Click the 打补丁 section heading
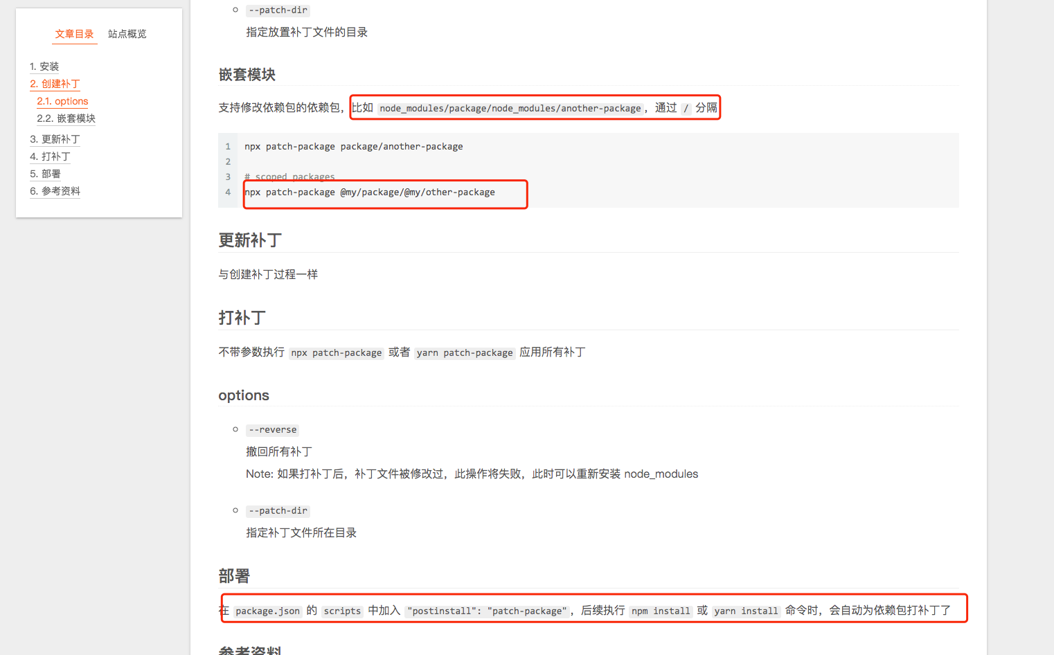The image size is (1054, 655). [242, 318]
